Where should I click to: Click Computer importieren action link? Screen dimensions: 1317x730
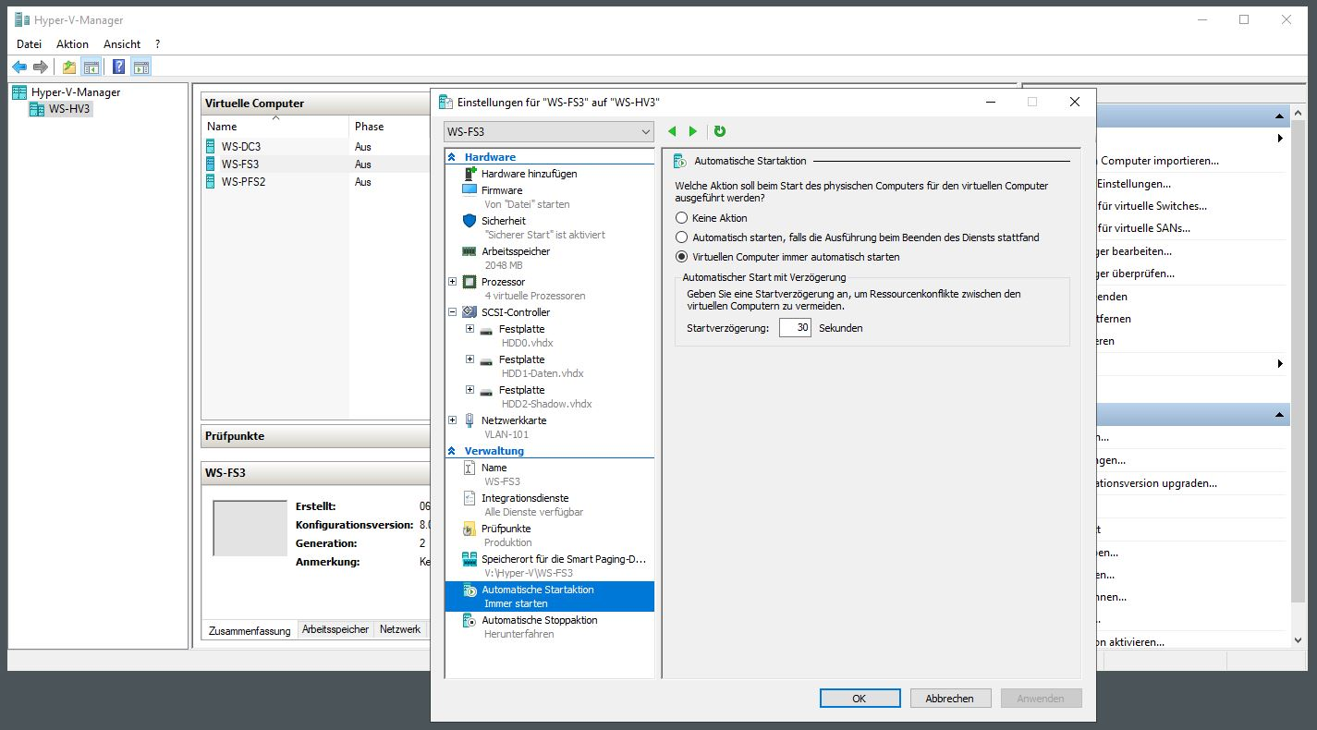[x=1159, y=161]
